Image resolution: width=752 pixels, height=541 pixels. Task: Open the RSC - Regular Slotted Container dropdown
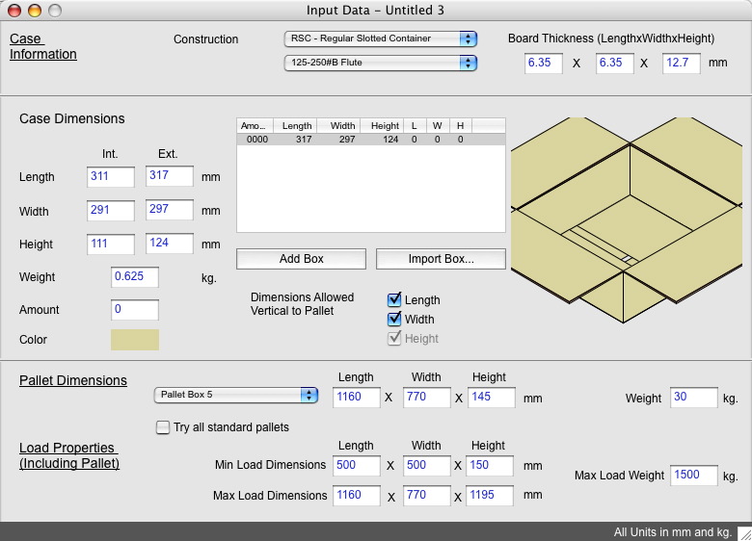pos(380,39)
